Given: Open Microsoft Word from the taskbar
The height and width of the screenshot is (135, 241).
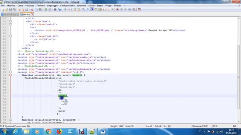Looking at the screenshot, I should pos(103,132).
